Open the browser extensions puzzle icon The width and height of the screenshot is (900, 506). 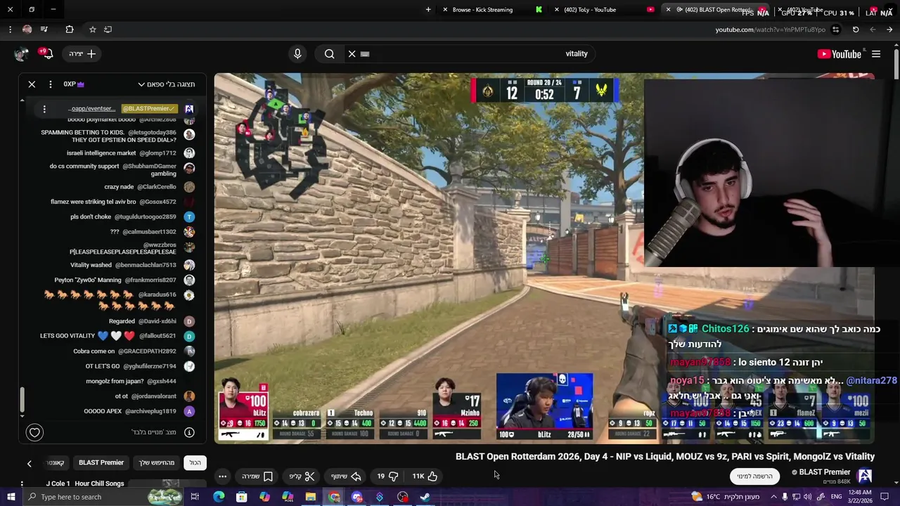[70, 30]
